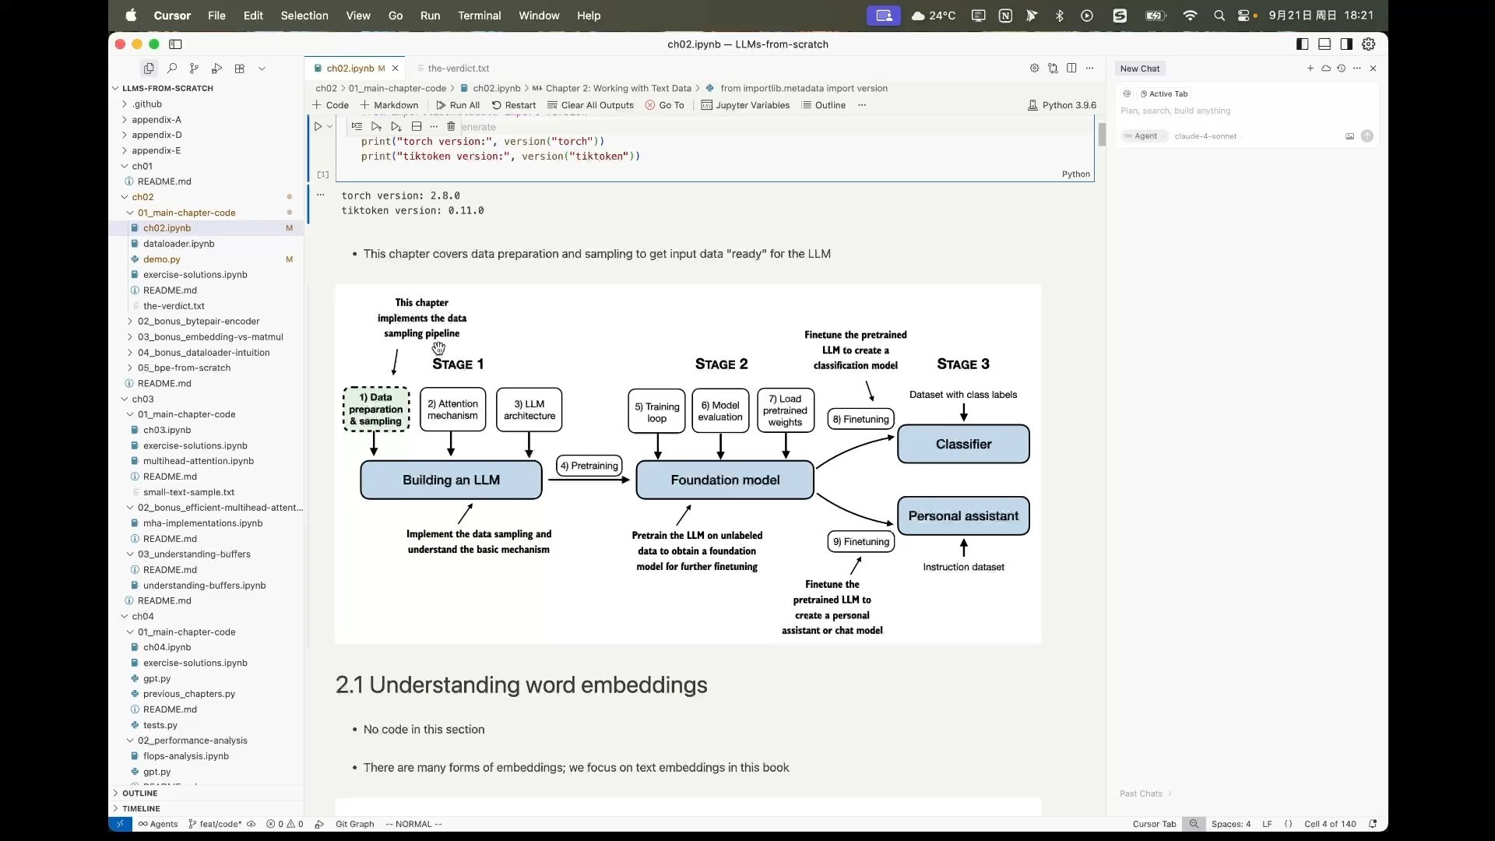Click the split cell icon in cell toolbar
The height and width of the screenshot is (841, 1495).
(417, 126)
